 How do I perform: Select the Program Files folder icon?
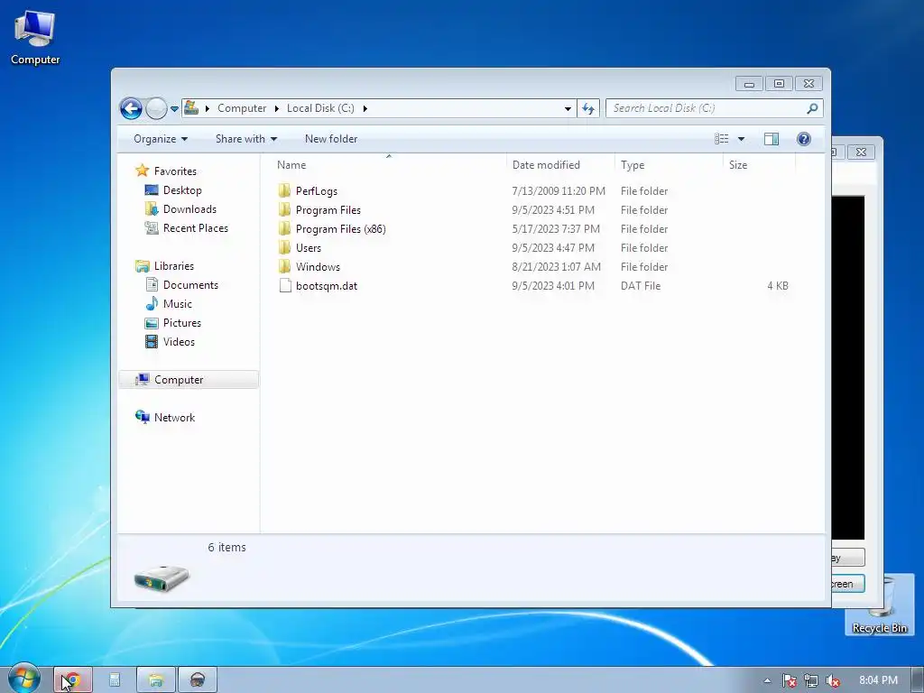point(284,209)
